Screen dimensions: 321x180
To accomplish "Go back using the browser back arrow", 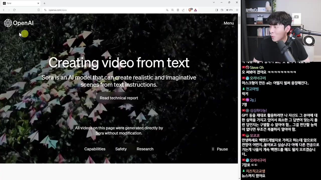I will point(4,10).
